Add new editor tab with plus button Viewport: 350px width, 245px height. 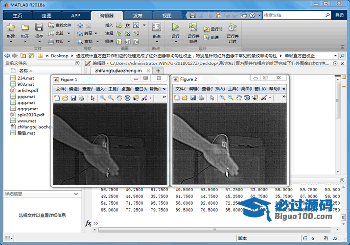click(x=158, y=71)
